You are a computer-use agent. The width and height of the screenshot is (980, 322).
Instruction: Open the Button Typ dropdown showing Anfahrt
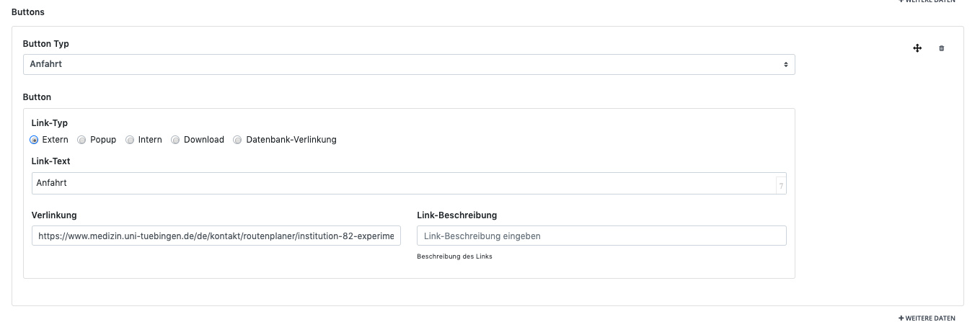pos(409,64)
